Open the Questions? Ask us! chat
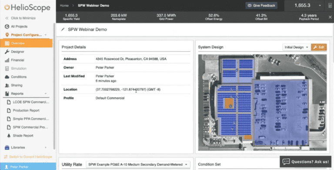Viewport: 334px width, 170px height. 305,162
